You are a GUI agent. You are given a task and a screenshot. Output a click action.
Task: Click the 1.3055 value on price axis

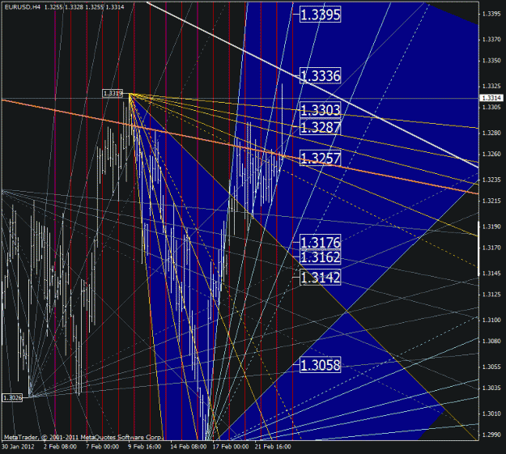[491, 367]
